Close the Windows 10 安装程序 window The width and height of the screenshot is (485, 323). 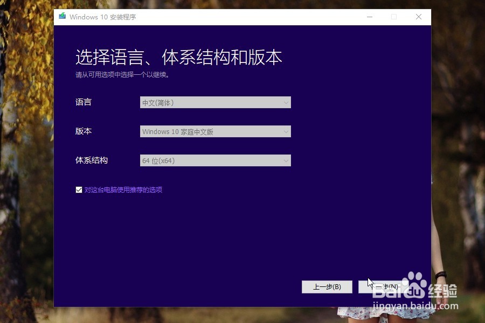419,17
